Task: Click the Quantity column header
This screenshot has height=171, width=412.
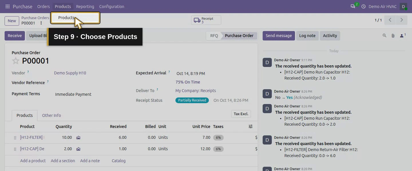Action: [x=64, y=127]
